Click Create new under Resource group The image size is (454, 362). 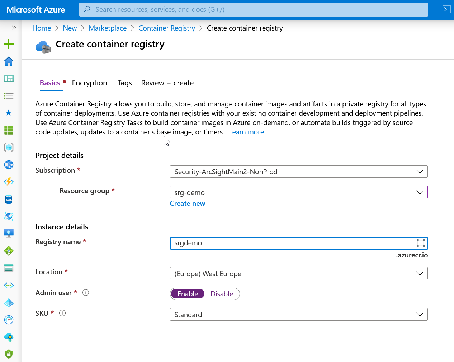tap(187, 203)
